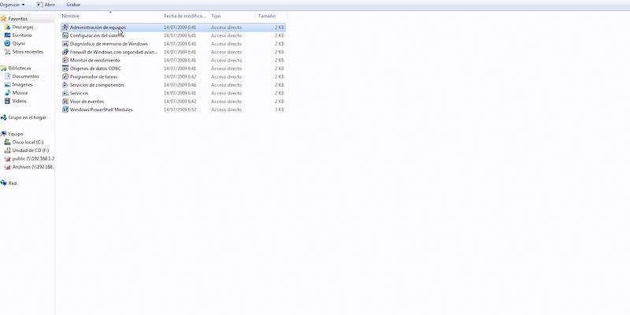Select Firewall de Windows con seguridad name
Image resolution: width=630 pixels, height=315 pixels.
113,52
